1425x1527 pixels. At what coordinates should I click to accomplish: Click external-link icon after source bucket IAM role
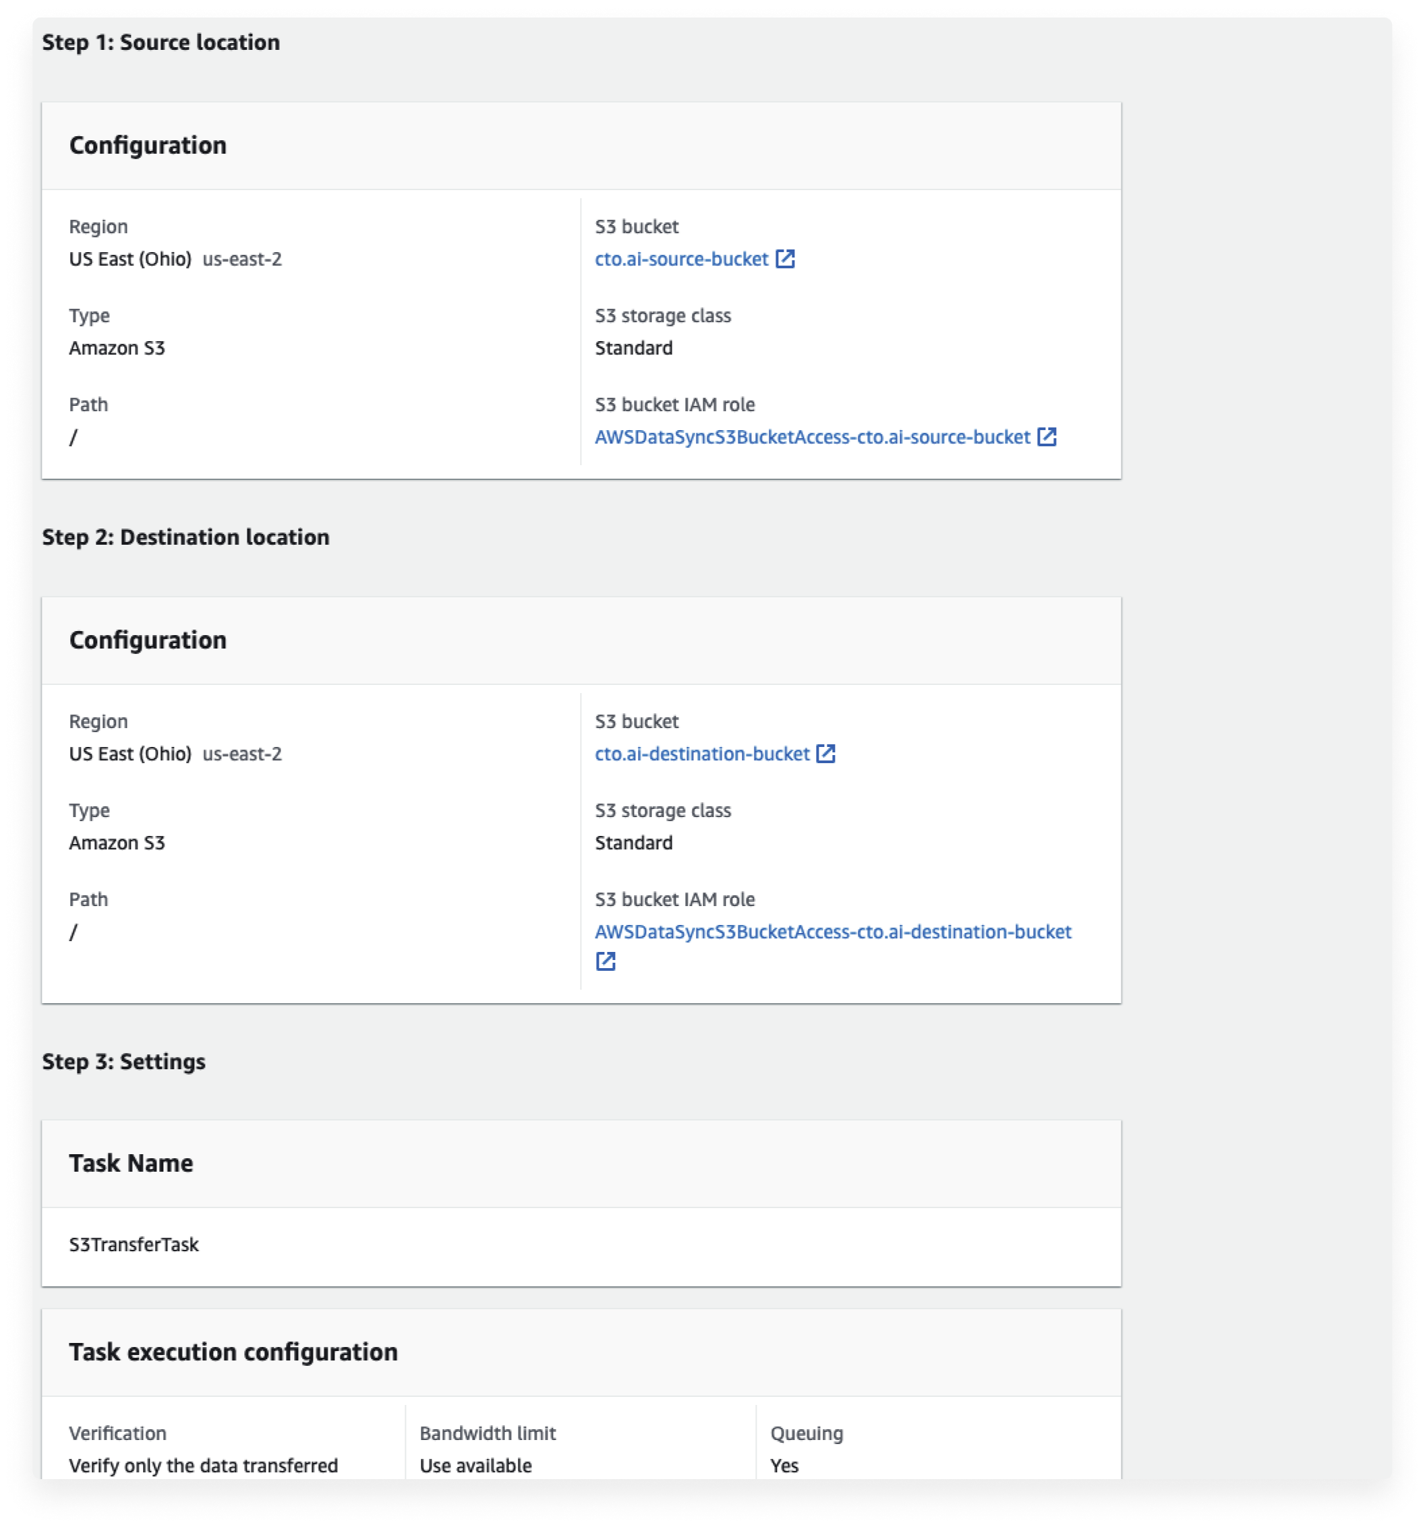[x=1046, y=437]
